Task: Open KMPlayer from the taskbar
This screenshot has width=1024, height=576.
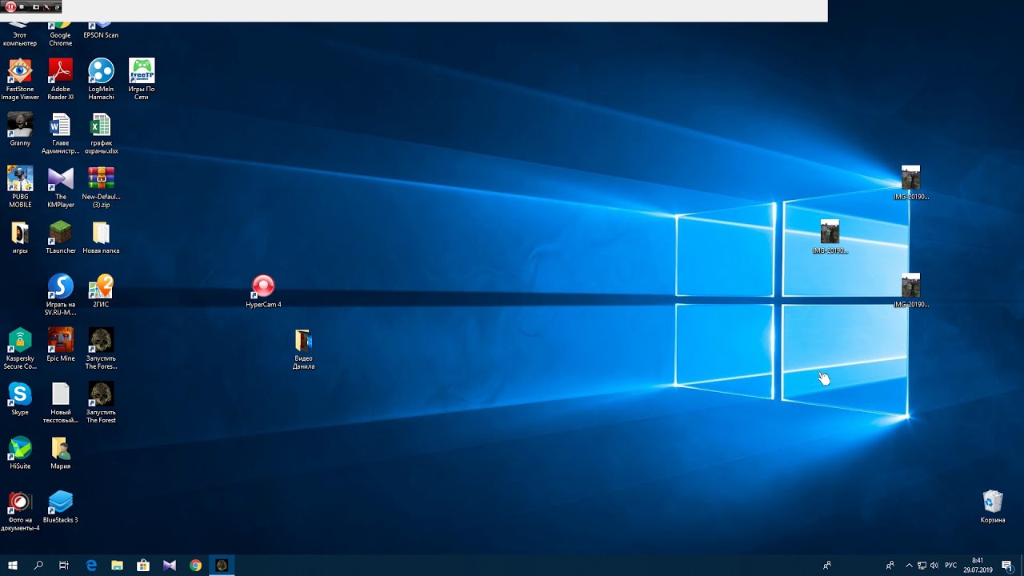Action: (170, 566)
